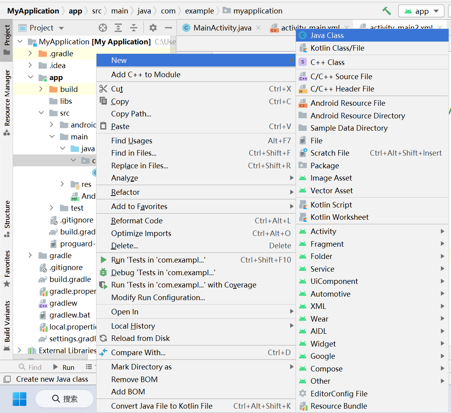Open the Refactor submenu
This screenshot has width=451, height=413.
[x=196, y=192]
